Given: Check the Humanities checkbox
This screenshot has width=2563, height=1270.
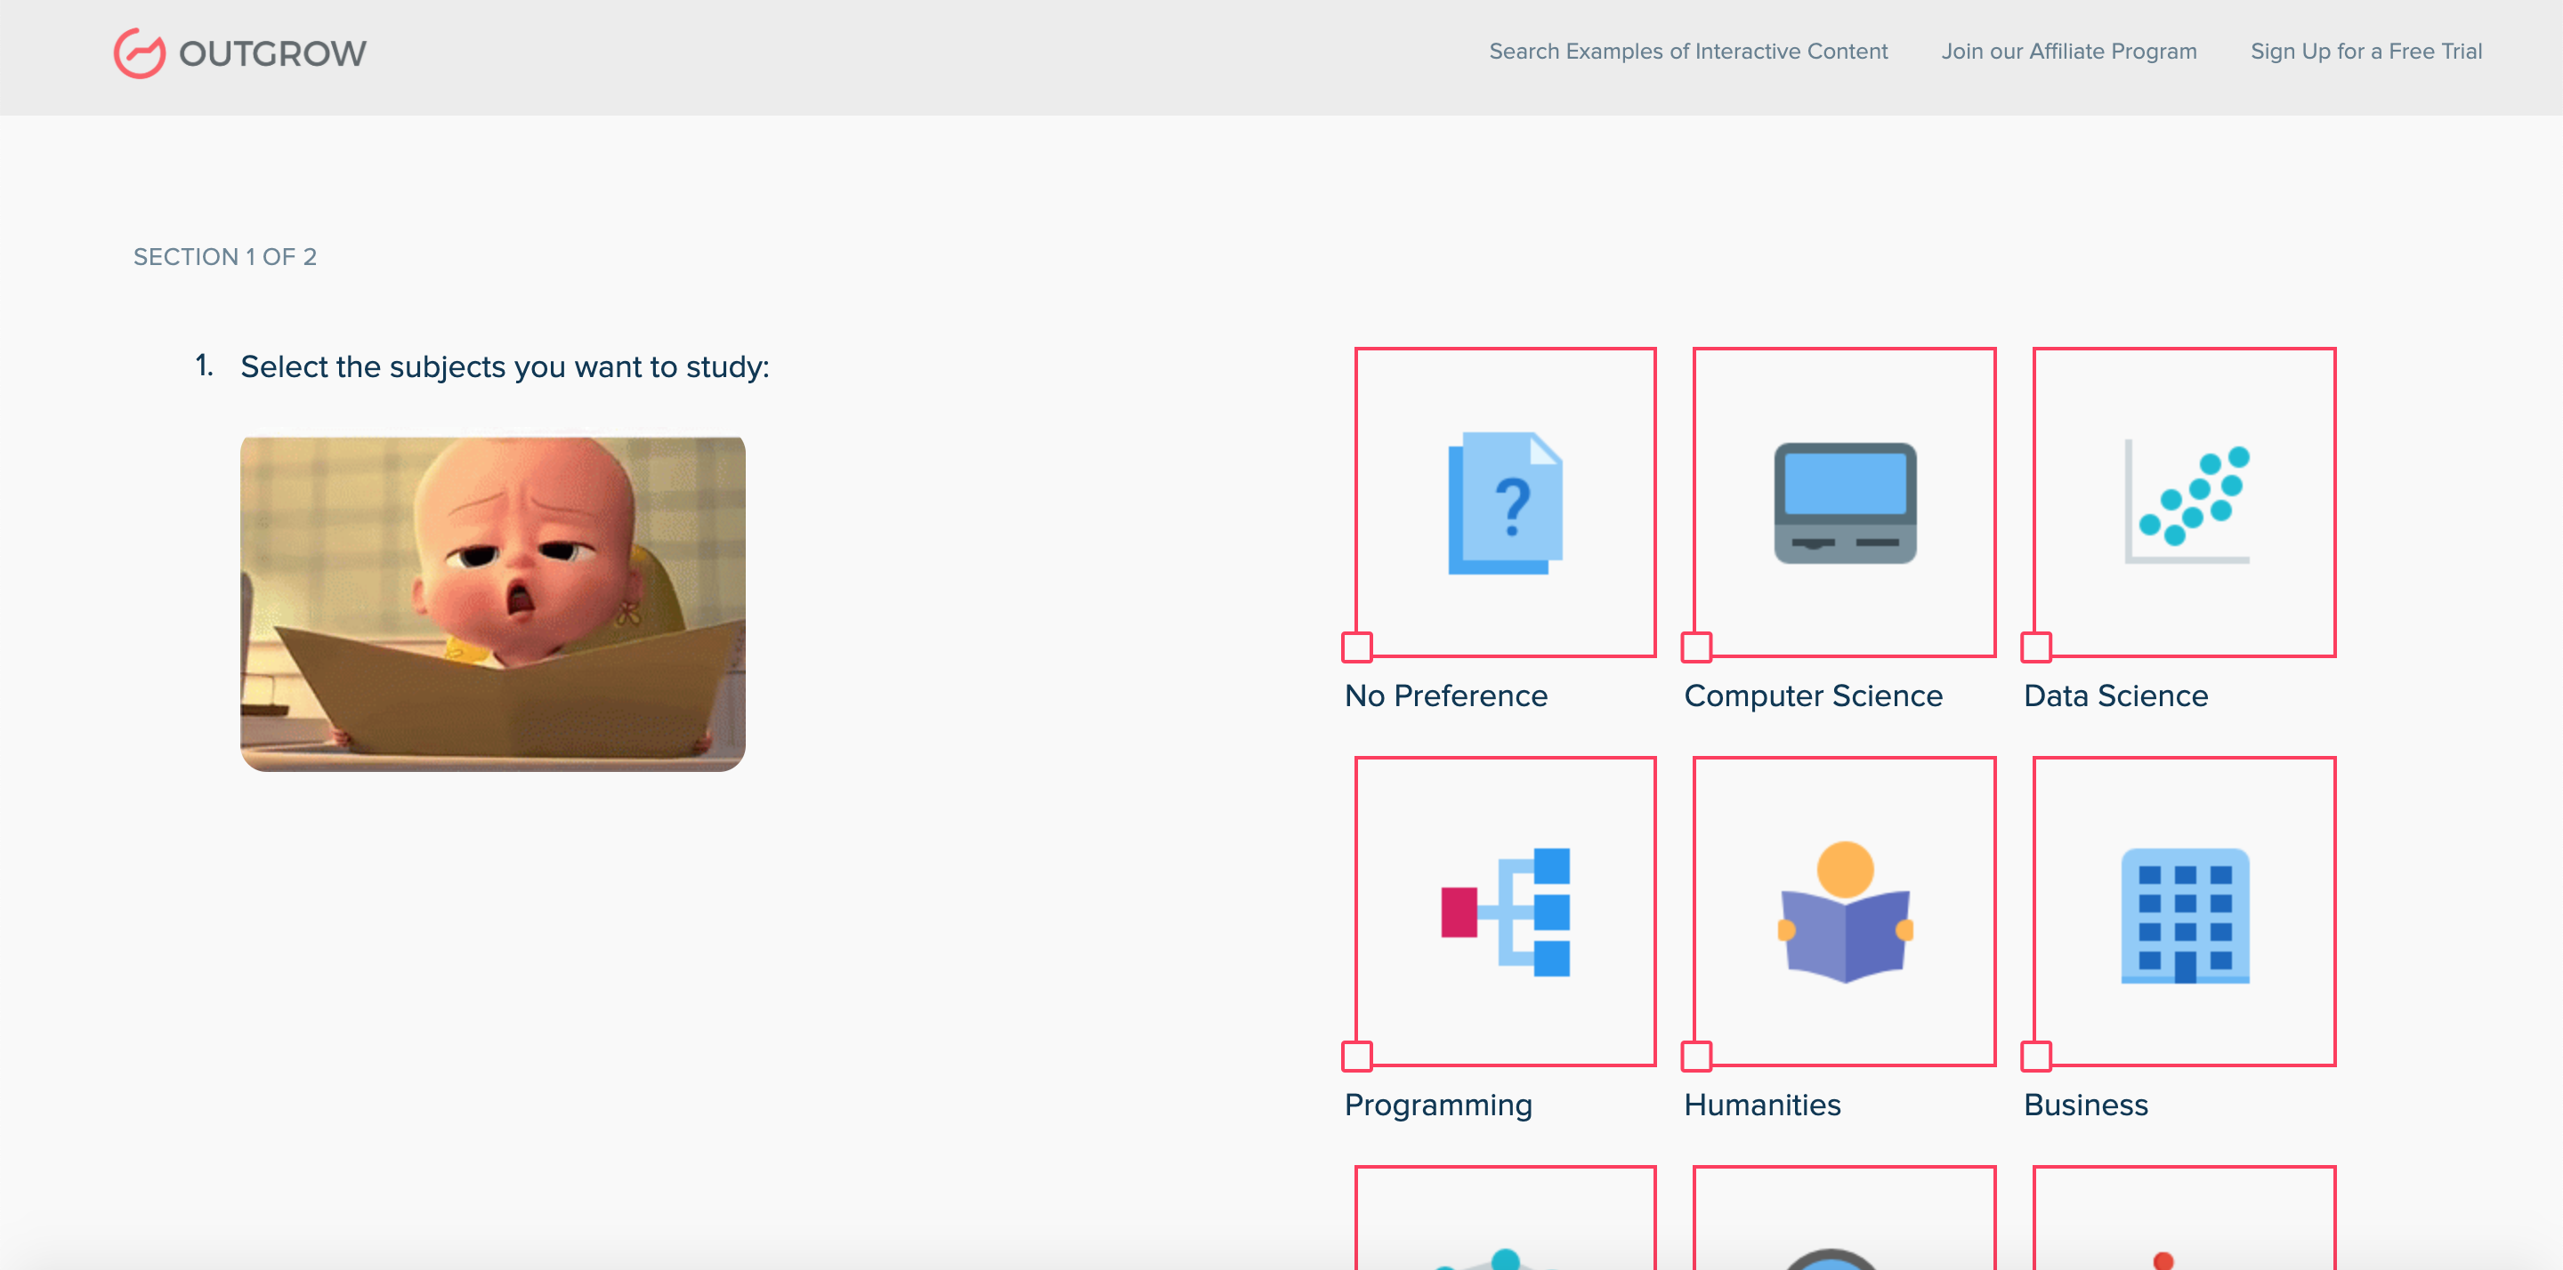Looking at the screenshot, I should coord(1696,1057).
